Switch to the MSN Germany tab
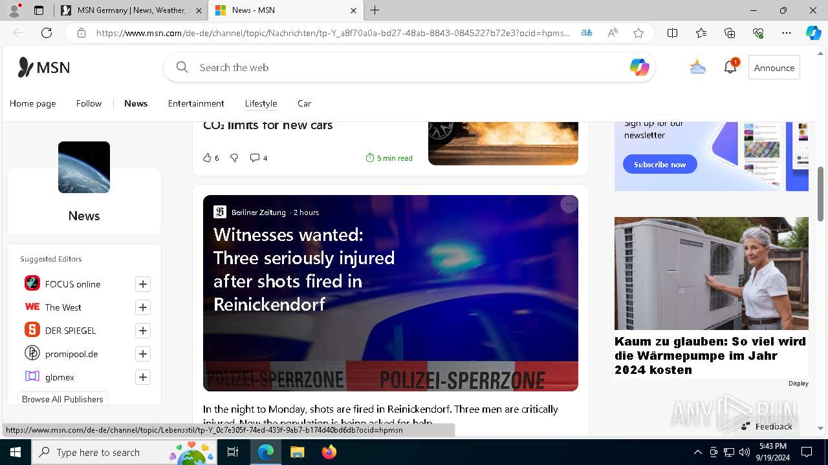The image size is (828, 465). point(130,10)
